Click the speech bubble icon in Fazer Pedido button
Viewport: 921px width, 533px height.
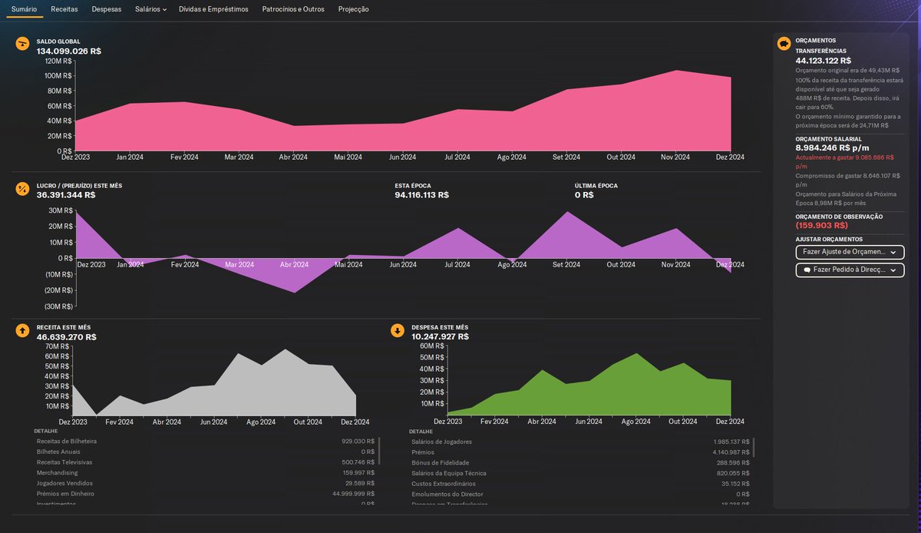point(807,270)
